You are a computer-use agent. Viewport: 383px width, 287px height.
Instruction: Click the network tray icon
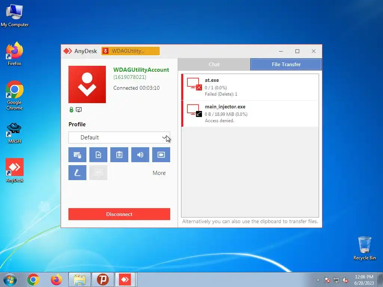pyautogui.click(x=336, y=280)
